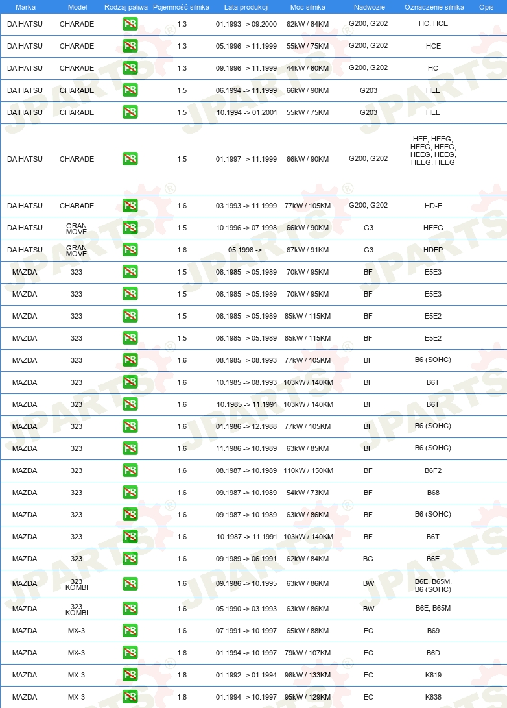Click fuel icon in Charade HD-E engine row

(130, 206)
